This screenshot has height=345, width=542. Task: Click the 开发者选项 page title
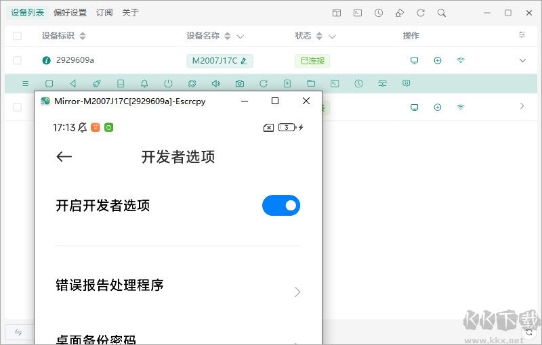coord(178,157)
